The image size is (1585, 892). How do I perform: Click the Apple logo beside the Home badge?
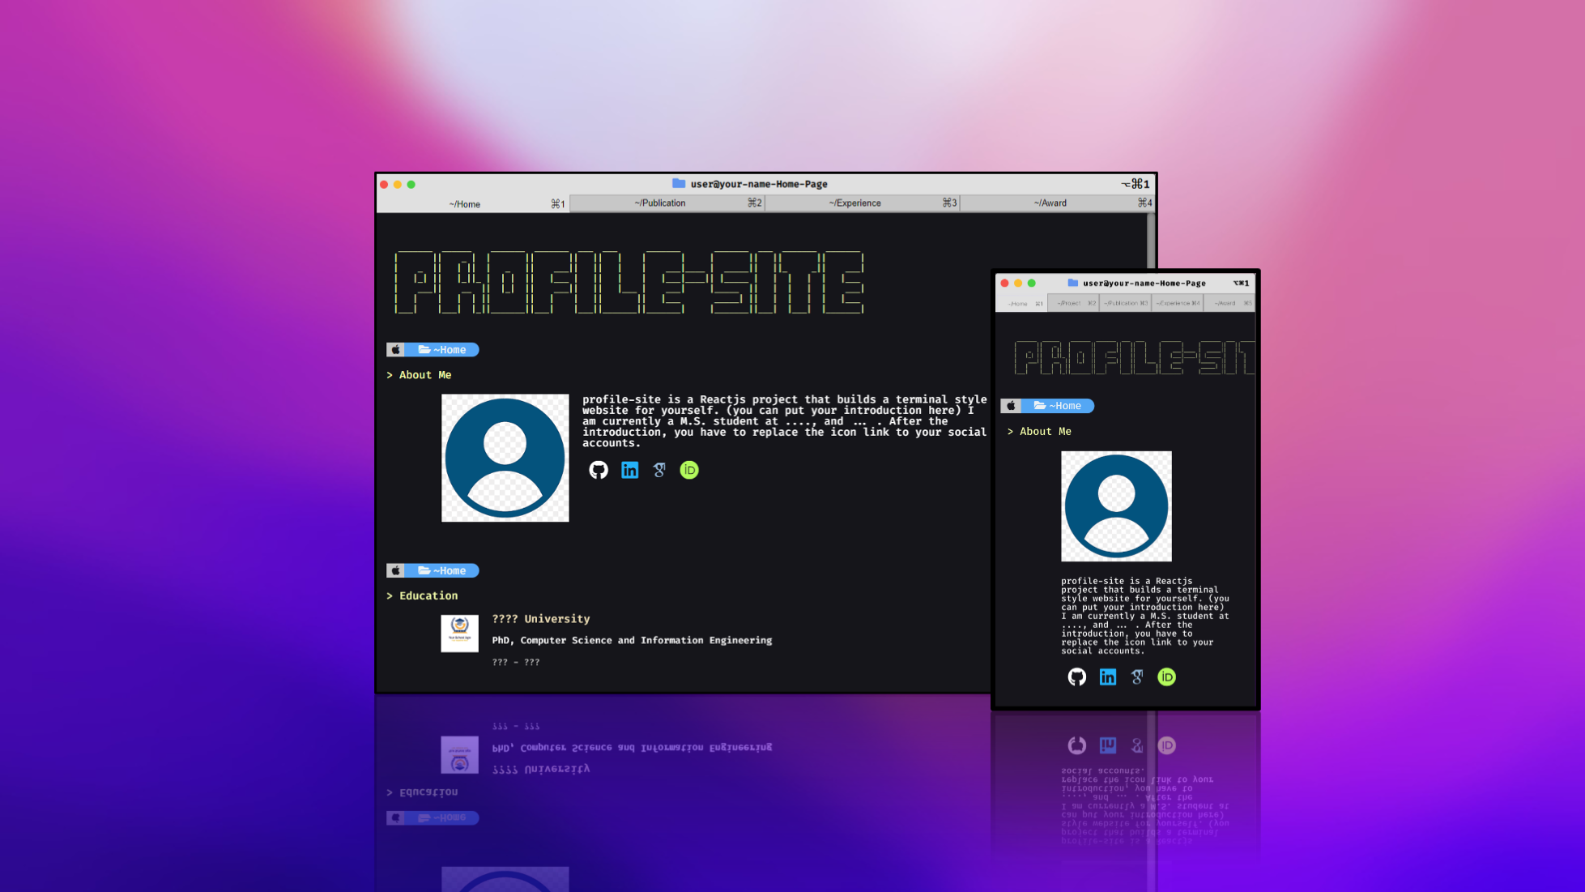(x=394, y=349)
